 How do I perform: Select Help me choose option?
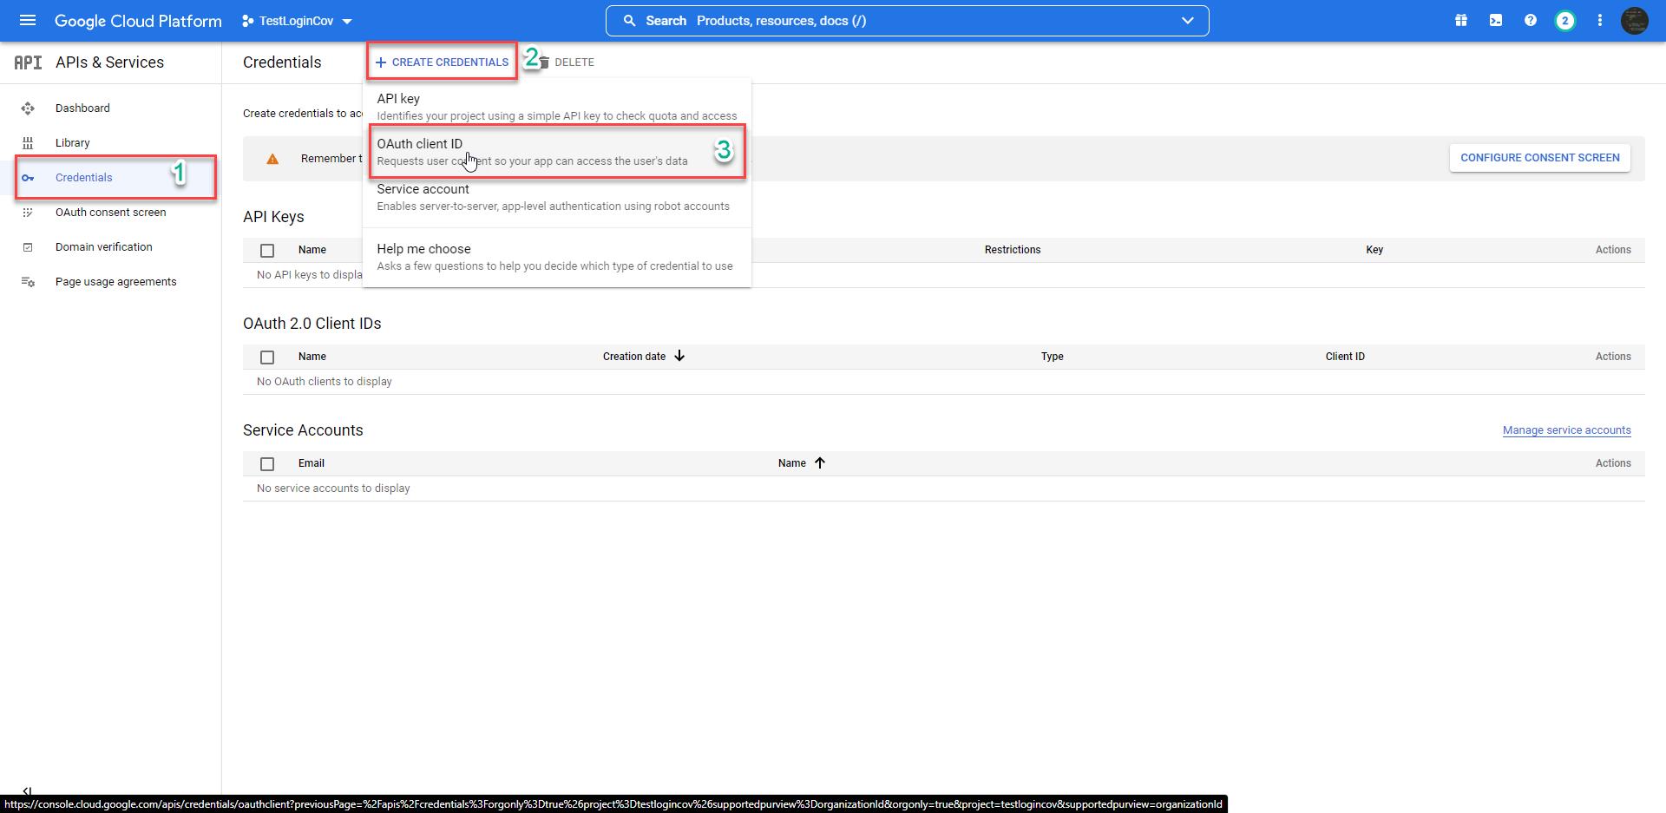pos(557,257)
